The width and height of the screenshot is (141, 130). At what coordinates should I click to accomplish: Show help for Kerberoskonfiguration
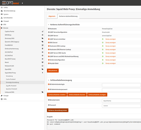pyautogui.click(x=49, y=60)
